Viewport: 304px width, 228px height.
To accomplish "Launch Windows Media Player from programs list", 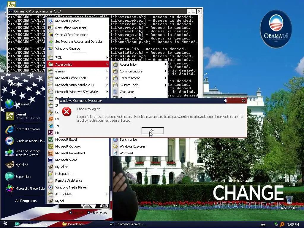I will [x=78, y=187].
